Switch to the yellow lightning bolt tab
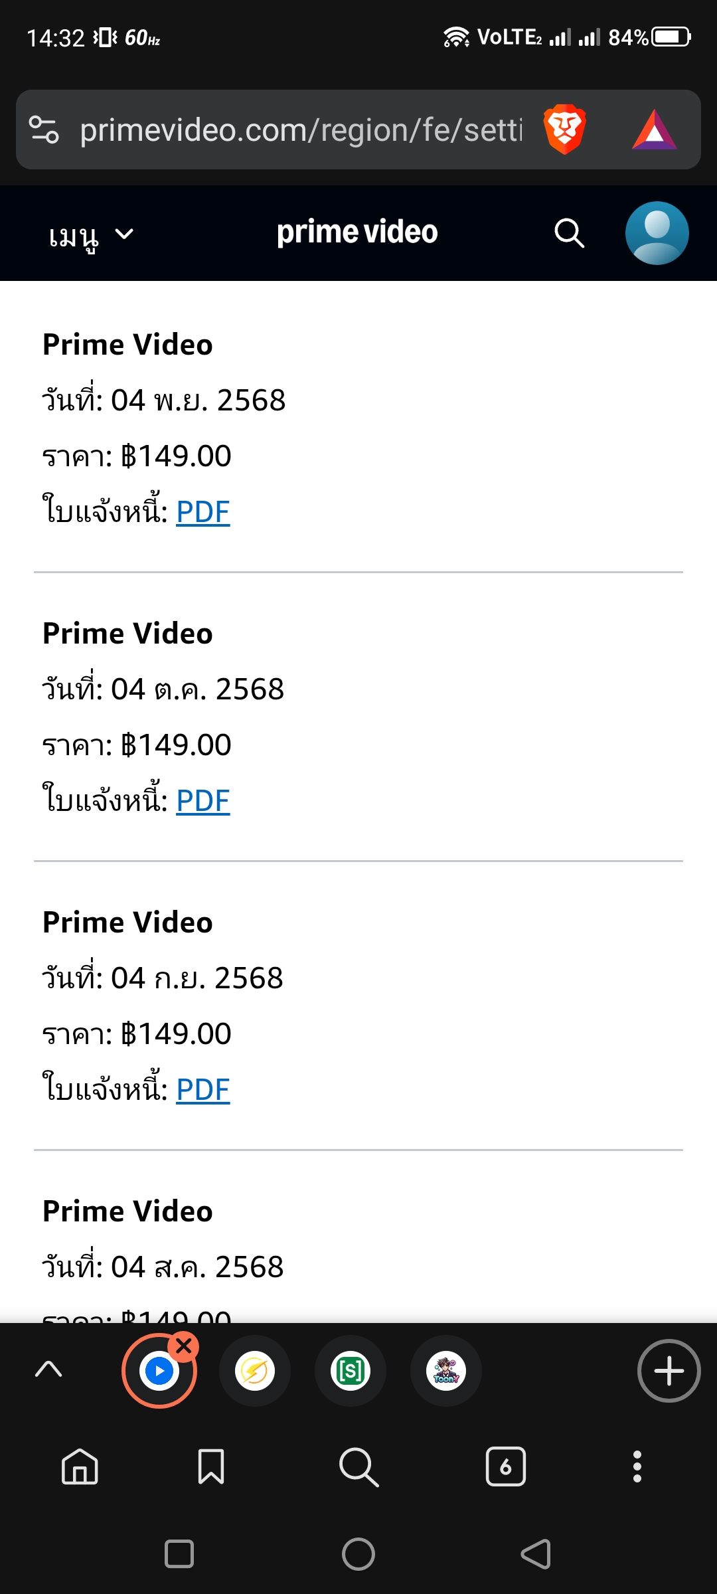The height and width of the screenshot is (1594, 717). [255, 1371]
